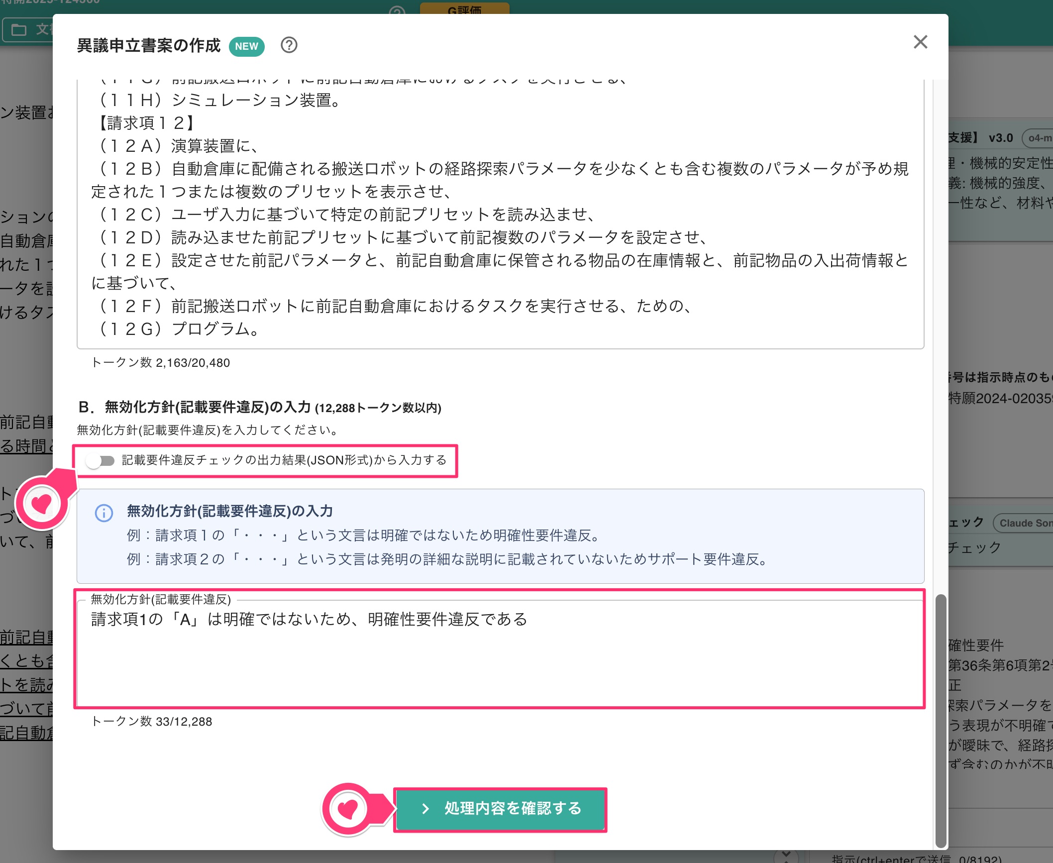Click the line （１２A）演算装置に、

click(x=177, y=146)
